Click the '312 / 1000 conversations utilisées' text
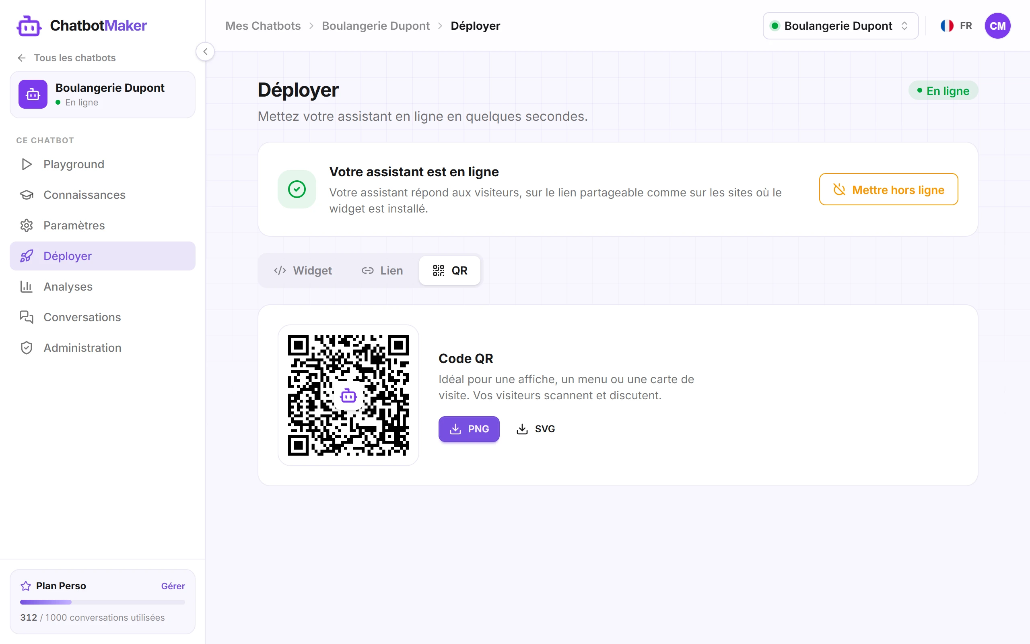This screenshot has width=1030, height=644. point(93,617)
